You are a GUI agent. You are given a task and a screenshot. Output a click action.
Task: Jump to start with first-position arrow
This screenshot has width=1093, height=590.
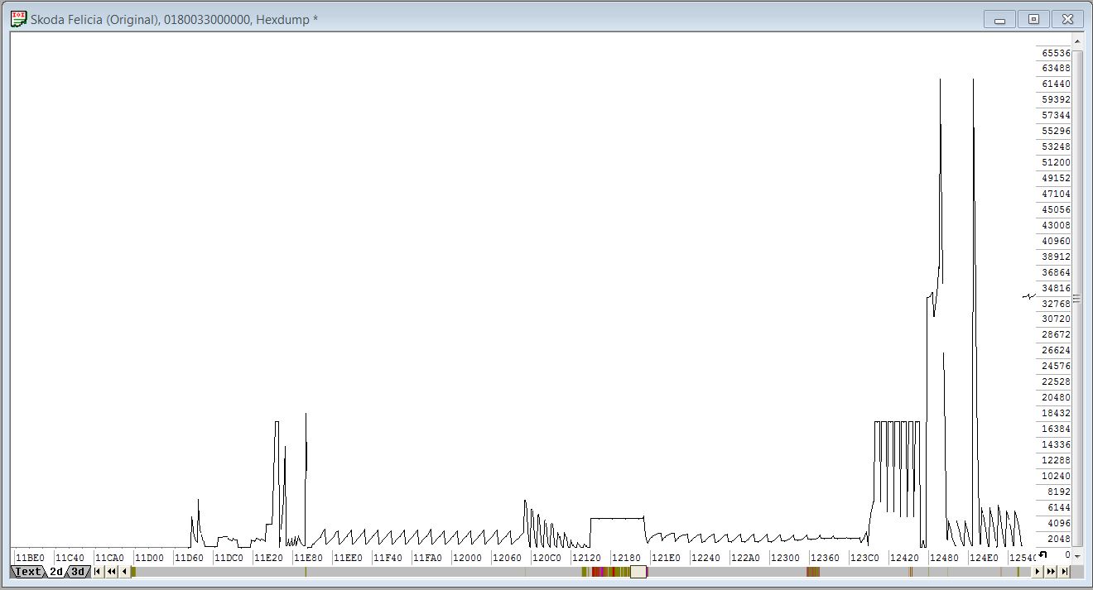[98, 572]
